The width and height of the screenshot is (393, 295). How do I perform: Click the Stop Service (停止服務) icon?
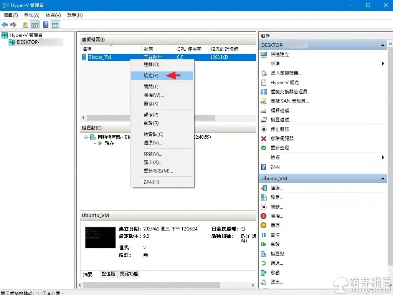point(264,129)
